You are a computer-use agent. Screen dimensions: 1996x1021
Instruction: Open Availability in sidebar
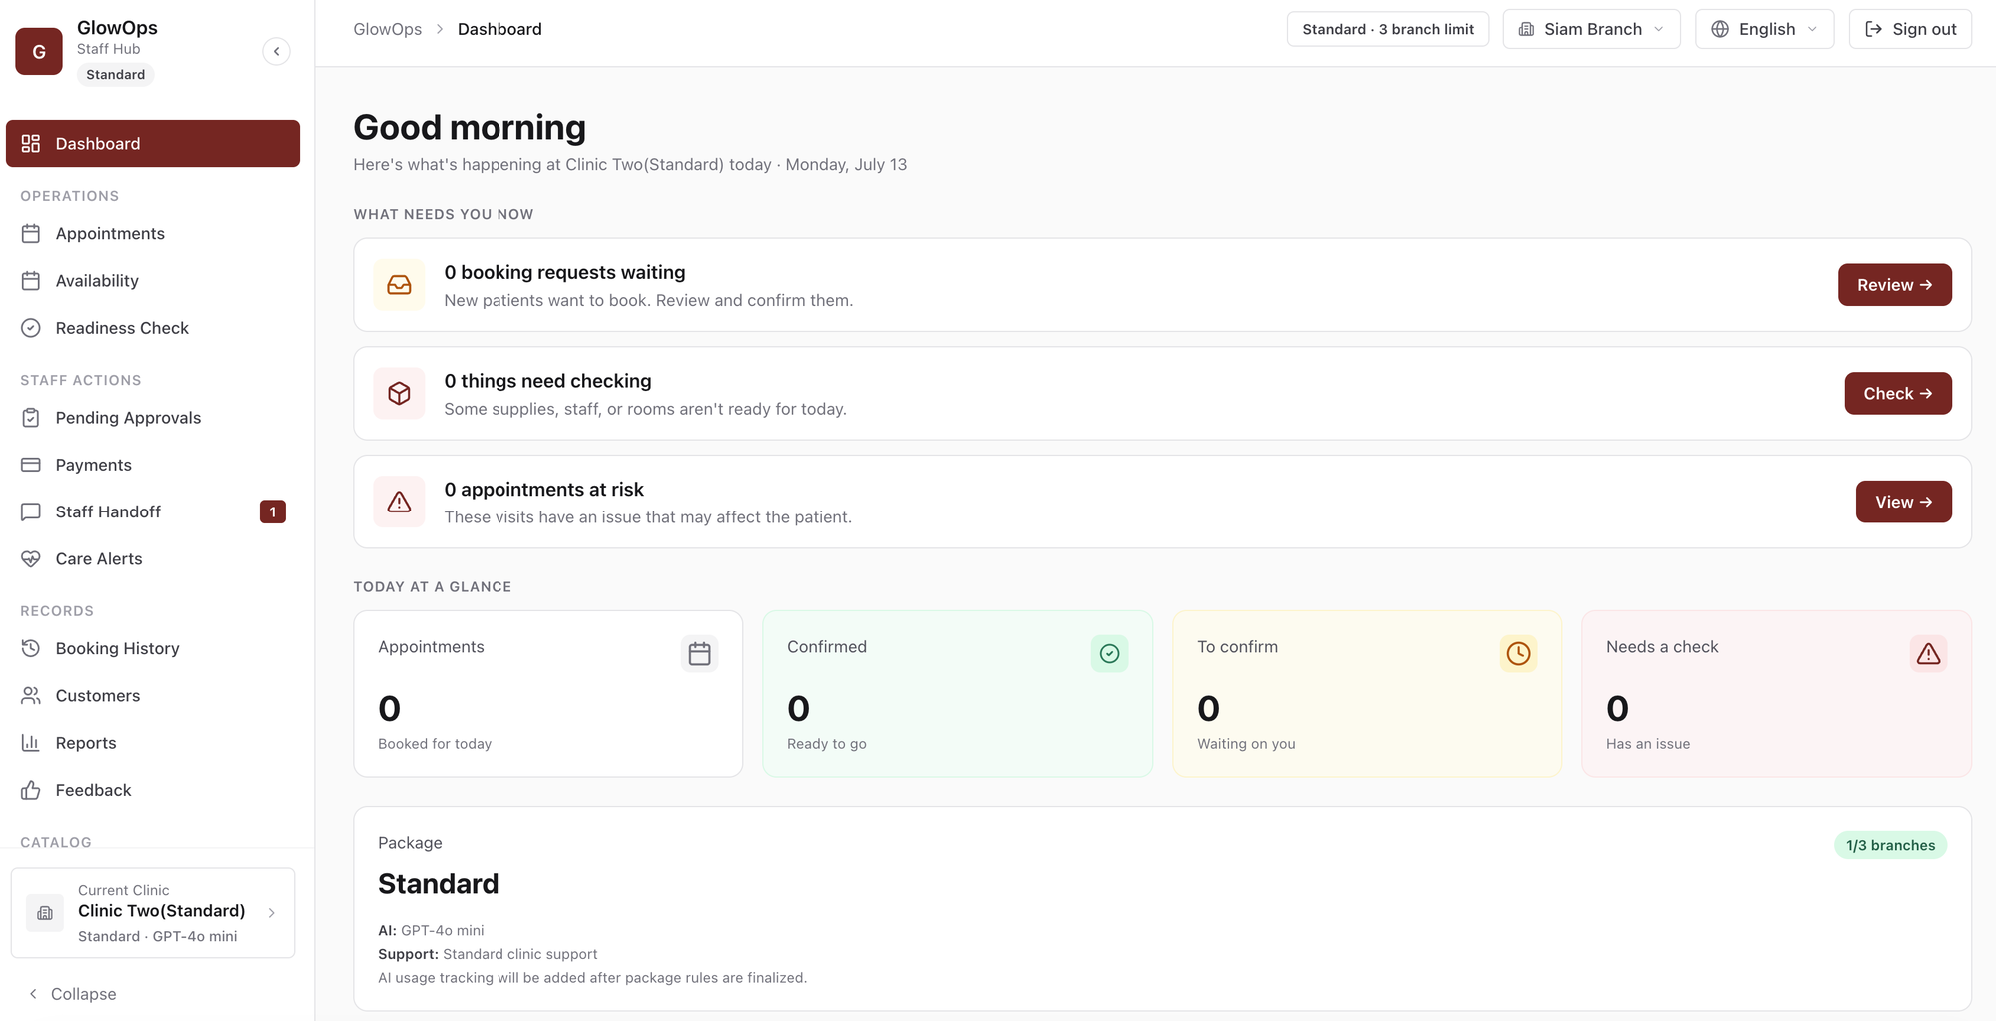pos(153,280)
